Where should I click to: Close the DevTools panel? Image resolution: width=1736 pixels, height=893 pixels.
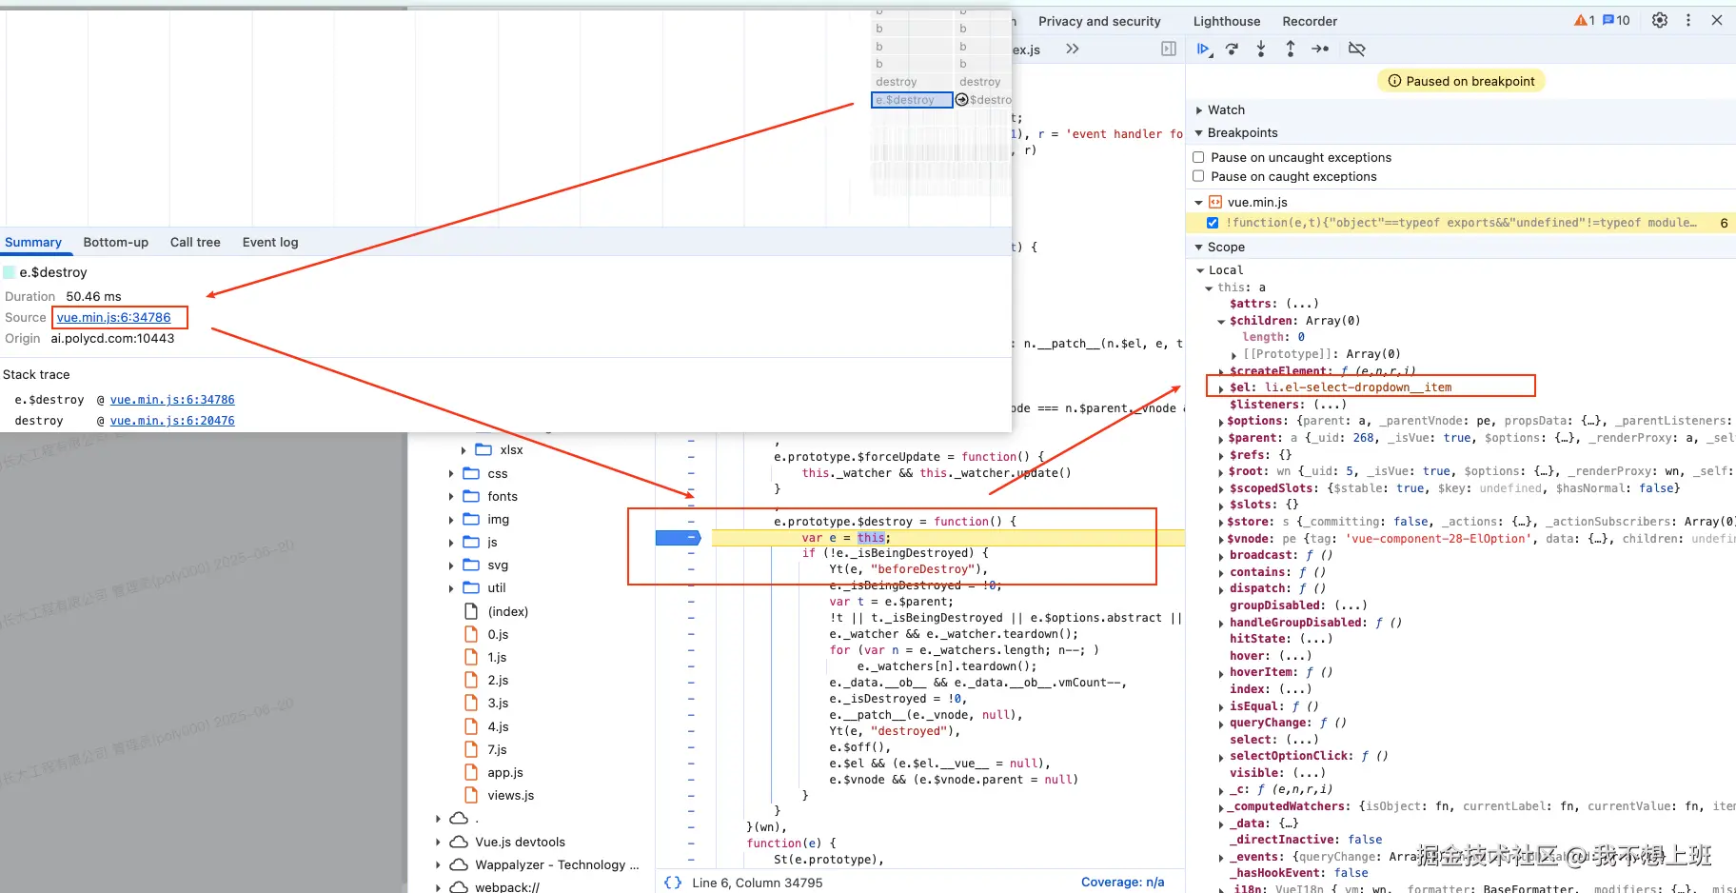click(1717, 20)
